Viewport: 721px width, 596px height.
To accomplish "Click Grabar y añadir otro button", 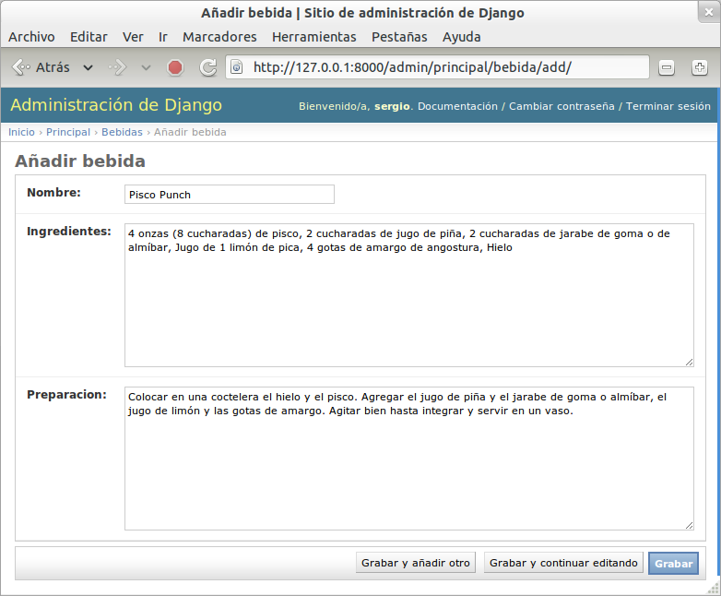I will pyautogui.click(x=416, y=563).
